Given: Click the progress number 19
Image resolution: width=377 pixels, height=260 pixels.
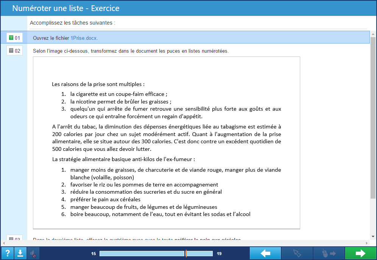Looking at the screenshot, I should [x=219, y=254].
